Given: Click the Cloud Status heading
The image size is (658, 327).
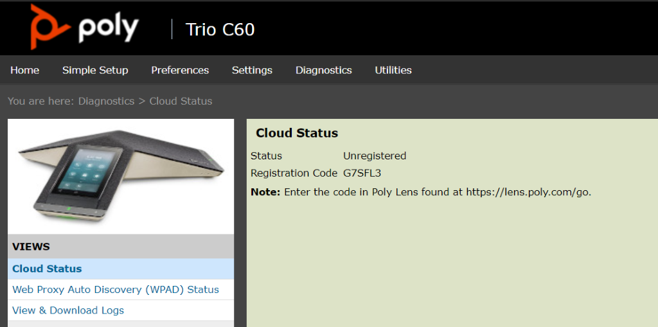Looking at the screenshot, I should point(297,133).
